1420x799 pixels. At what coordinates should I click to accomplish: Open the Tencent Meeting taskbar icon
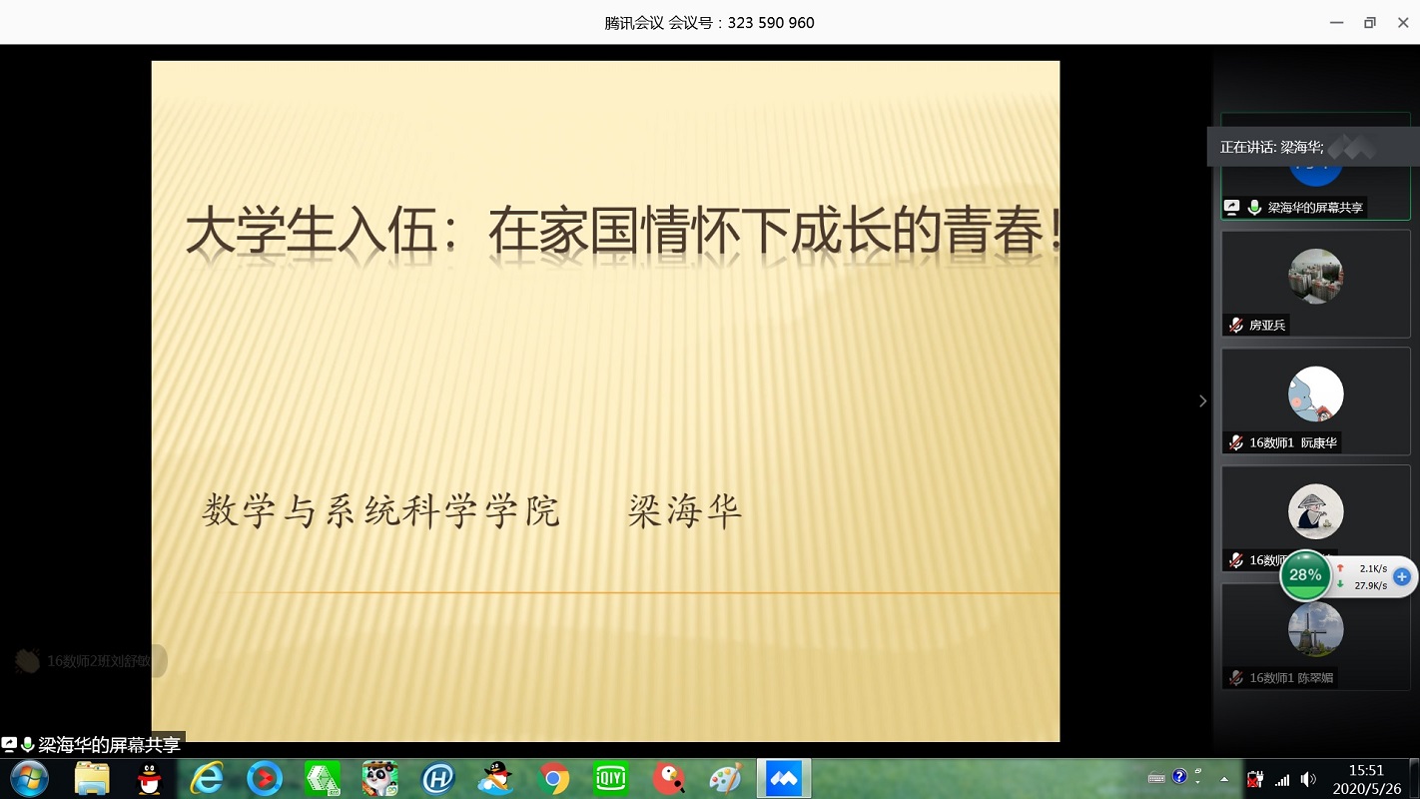pyautogui.click(x=783, y=779)
